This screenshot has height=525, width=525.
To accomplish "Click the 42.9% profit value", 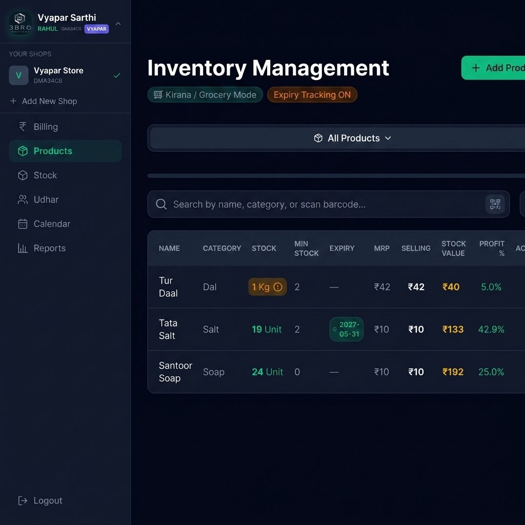I will pos(491,330).
